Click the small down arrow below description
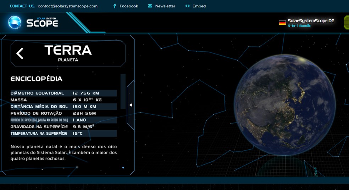 [123, 168]
